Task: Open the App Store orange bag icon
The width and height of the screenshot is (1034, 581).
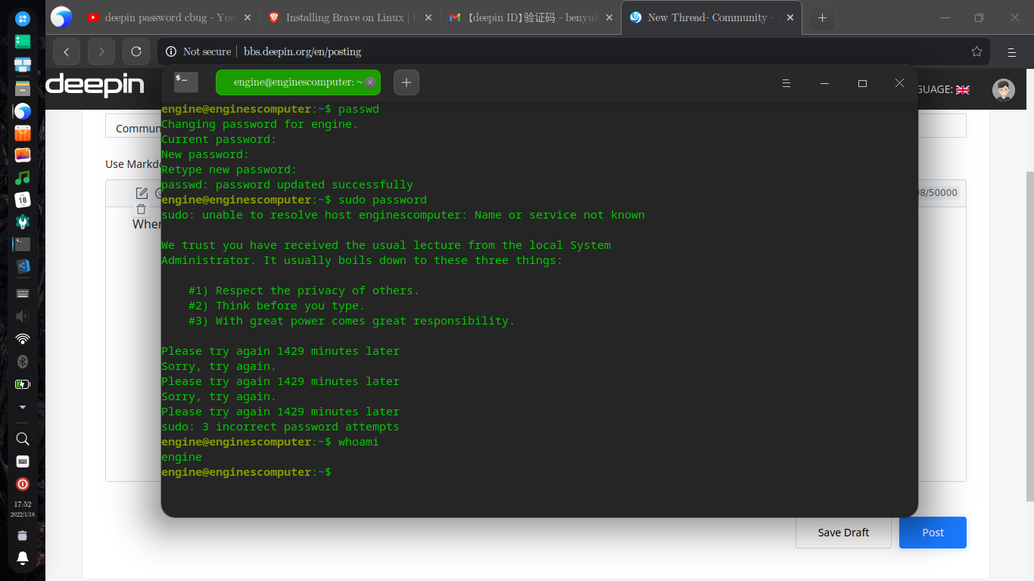Action: pyautogui.click(x=23, y=133)
